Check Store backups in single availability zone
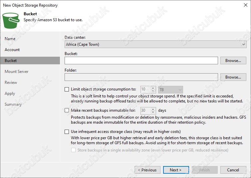Image resolution: width=251 pixels, height=178 pixels. point(73,150)
